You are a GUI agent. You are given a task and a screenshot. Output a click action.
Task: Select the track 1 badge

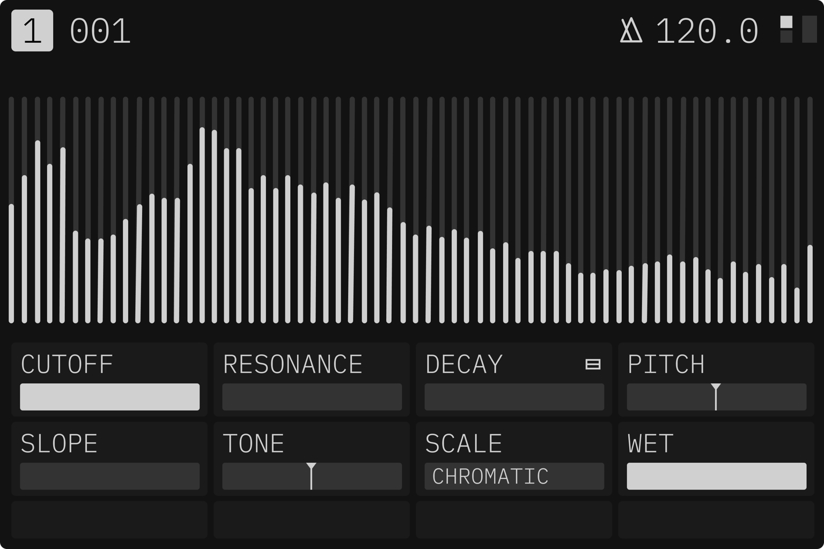(32, 31)
